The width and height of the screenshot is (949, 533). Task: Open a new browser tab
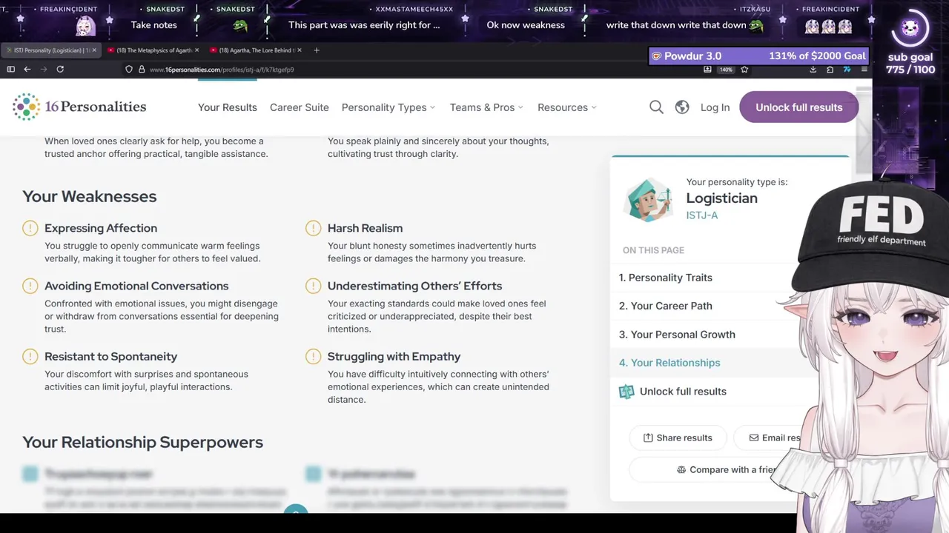(317, 50)
